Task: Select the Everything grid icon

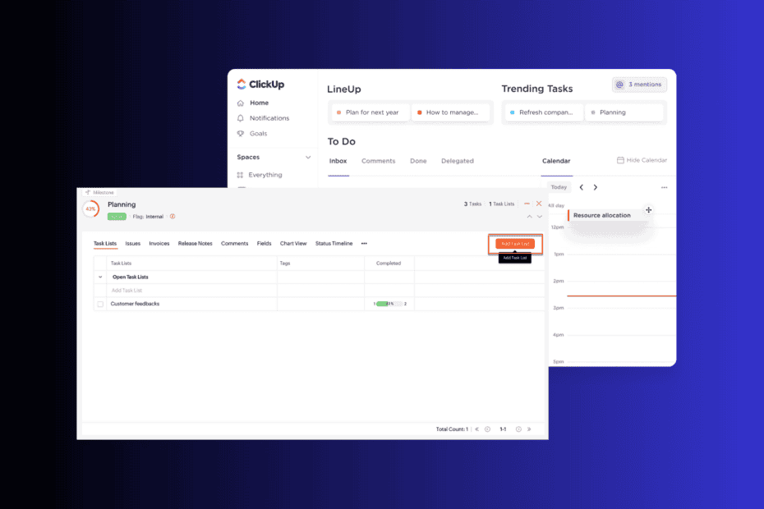Action: (240, 175)
